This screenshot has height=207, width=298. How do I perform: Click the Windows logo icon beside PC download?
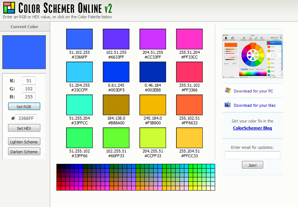point(228,90)
